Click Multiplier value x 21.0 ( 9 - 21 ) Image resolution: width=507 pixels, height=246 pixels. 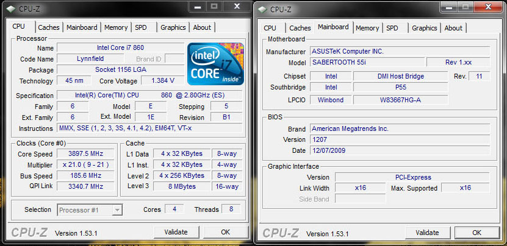(x=85, y=164)
